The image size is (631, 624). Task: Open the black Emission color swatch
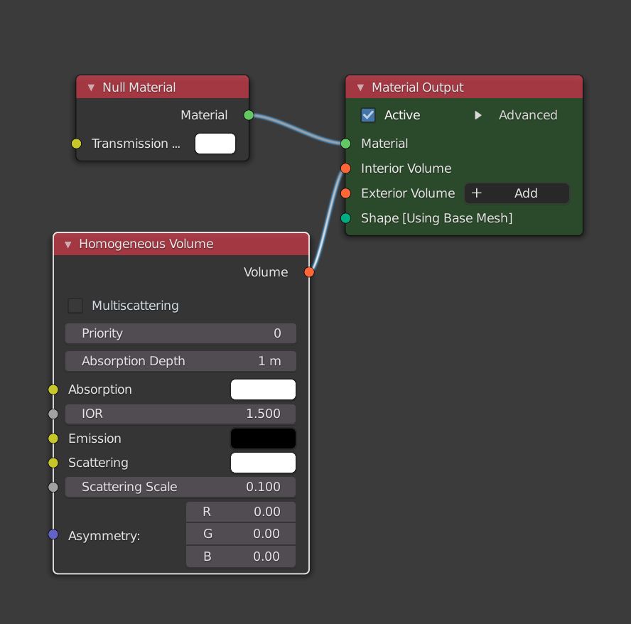pos(263,439)
